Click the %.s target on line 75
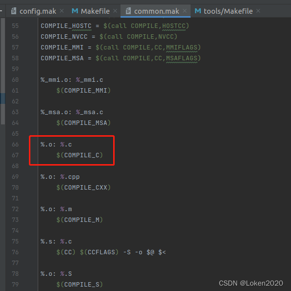The width and height of the screenshot is (291, 291). pos(47,242)
